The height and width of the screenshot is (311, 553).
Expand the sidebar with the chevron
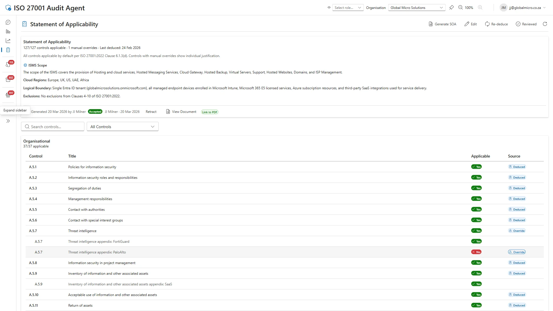pyautogui.click(x=8, y=121)
